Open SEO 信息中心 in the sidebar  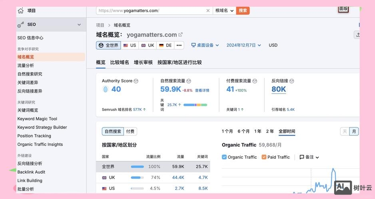click(x=30, y=38)
